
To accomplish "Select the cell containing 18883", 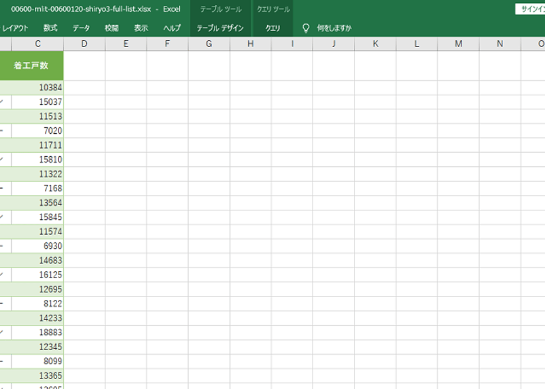I will click(x=38, y=332).
